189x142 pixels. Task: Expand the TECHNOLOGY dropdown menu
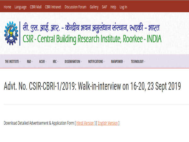click(138, 62)
